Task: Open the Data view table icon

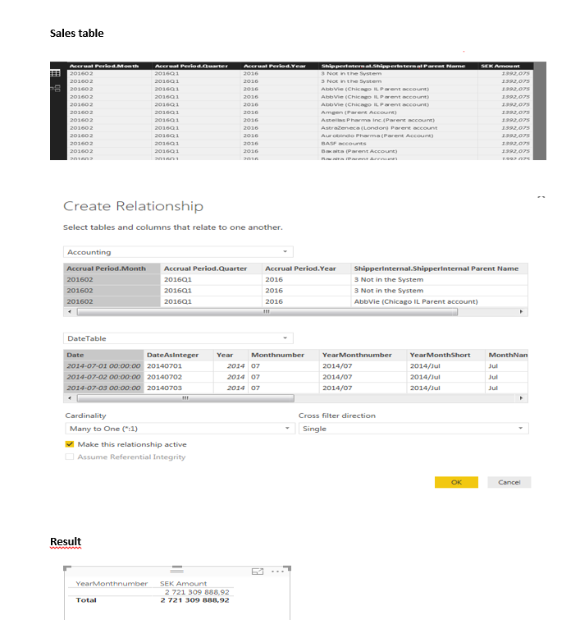Action: [55, 73]
